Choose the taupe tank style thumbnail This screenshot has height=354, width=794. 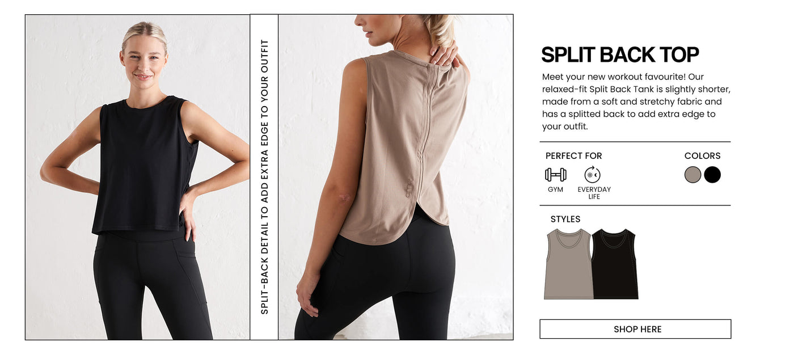[x=568, y=264]
